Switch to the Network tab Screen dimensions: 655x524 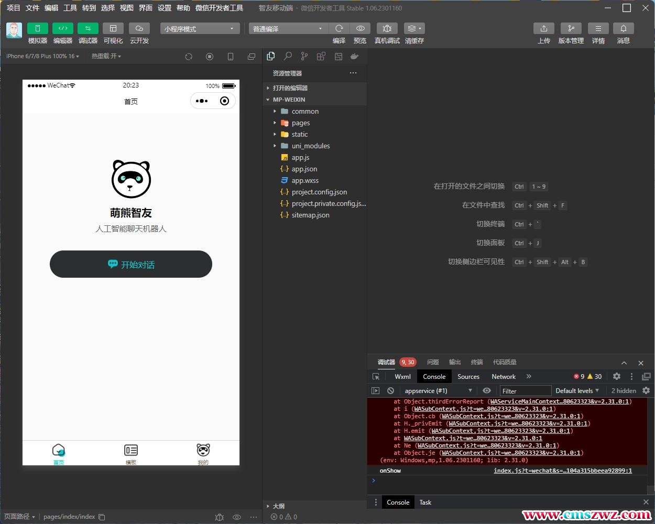click(x=503, y=376)
